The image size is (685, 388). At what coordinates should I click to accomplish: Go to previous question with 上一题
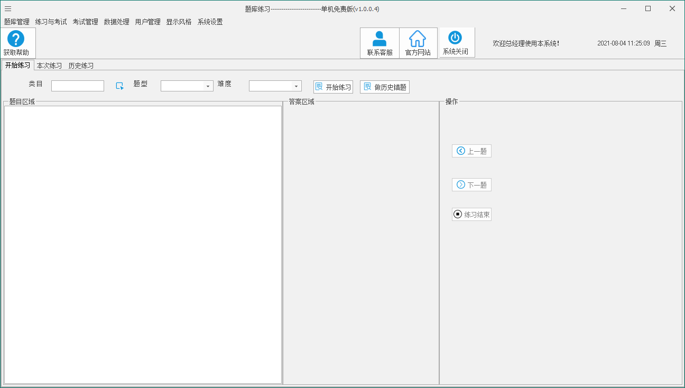[471, 151]
